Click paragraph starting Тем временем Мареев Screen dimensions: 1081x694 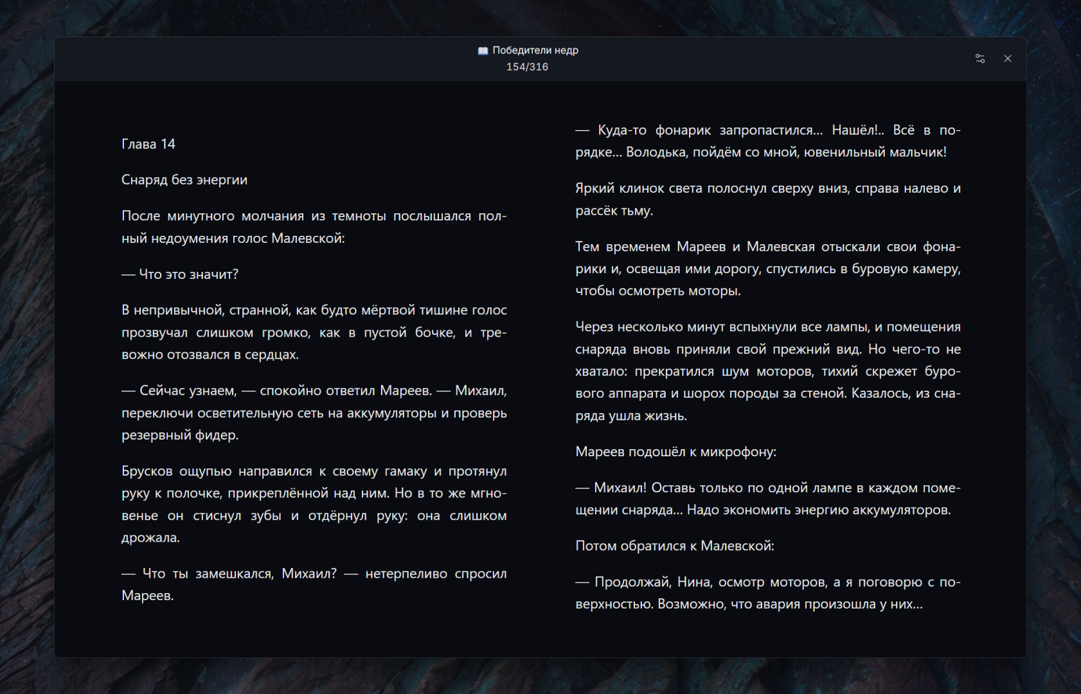(768, 269)
